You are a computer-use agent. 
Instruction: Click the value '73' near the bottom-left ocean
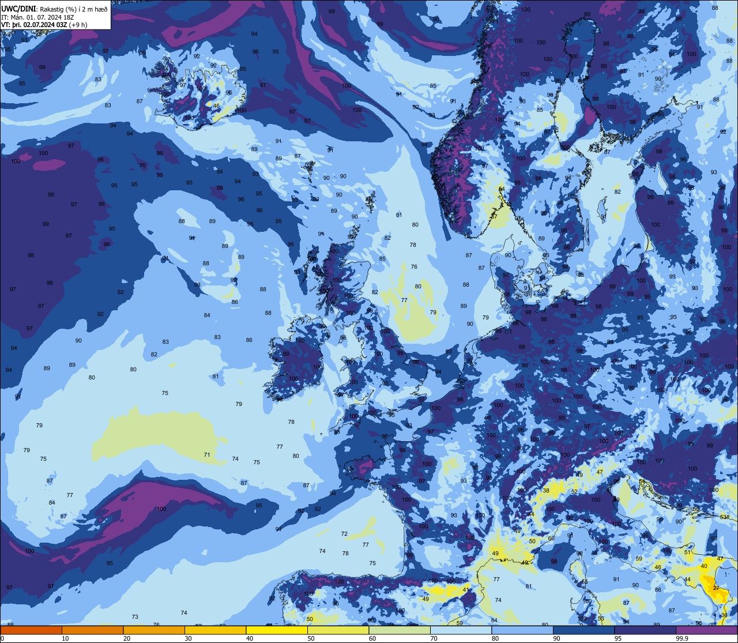(x=135, y=617)
